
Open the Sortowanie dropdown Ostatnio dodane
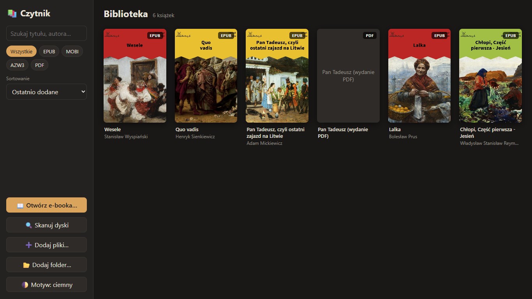(x=46, y=92)
